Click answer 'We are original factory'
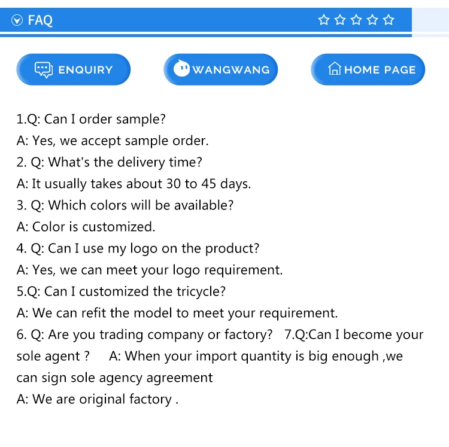The image size is (449, 447). click(97, 399)
